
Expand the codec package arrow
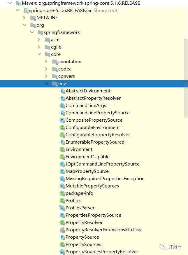46,69
